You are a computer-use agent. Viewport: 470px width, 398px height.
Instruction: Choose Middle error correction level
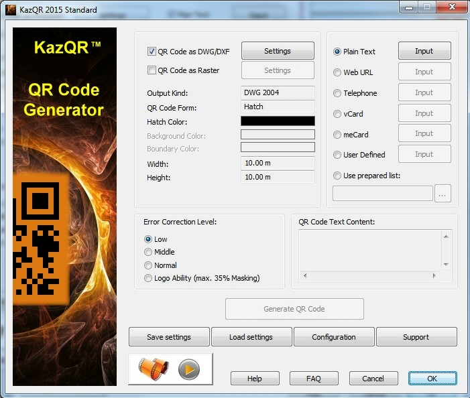tap(148, 252)
